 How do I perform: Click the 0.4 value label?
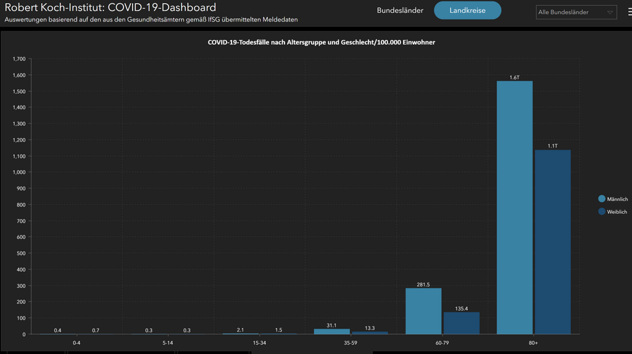[x=57, y=330]
